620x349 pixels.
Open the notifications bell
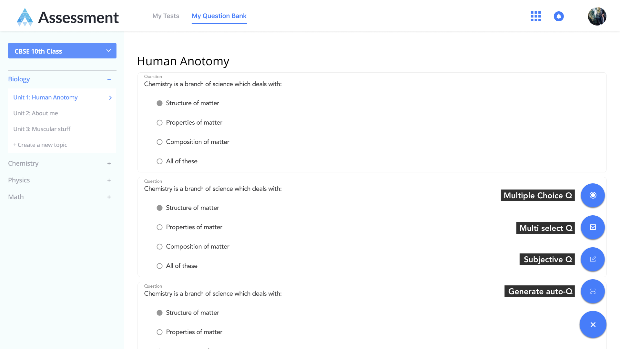(x=559, y=16)
